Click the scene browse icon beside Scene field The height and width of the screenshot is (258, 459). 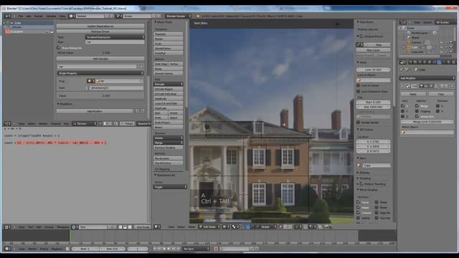[x=118, y=16]
